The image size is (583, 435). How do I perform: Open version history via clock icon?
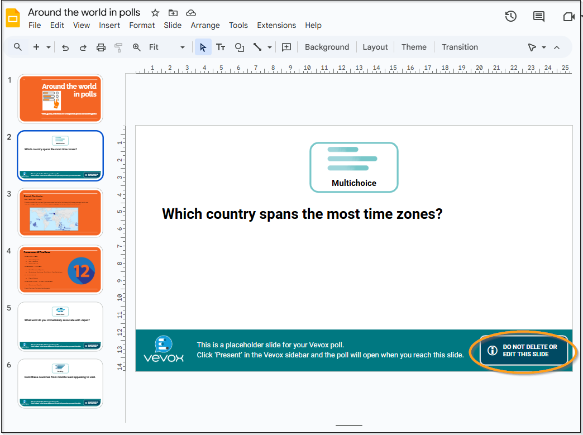[x=510, y=17]
